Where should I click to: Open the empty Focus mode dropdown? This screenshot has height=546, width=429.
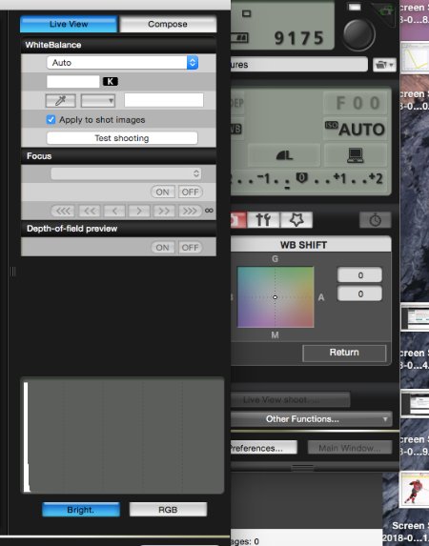[x=126, y=173]
